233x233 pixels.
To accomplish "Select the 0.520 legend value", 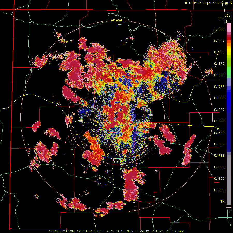I will coord(219,133).
